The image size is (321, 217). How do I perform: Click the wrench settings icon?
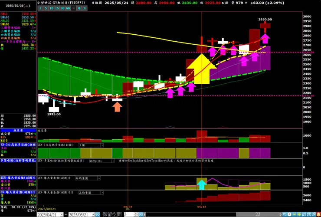point(314,214)
